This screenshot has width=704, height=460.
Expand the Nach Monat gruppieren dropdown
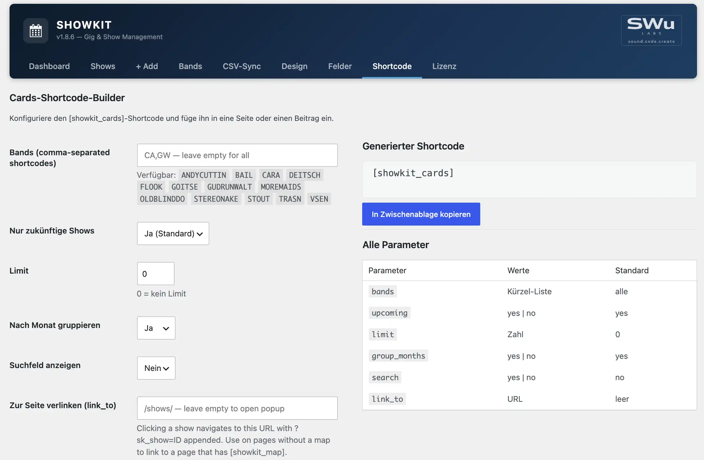coord(156,328)
